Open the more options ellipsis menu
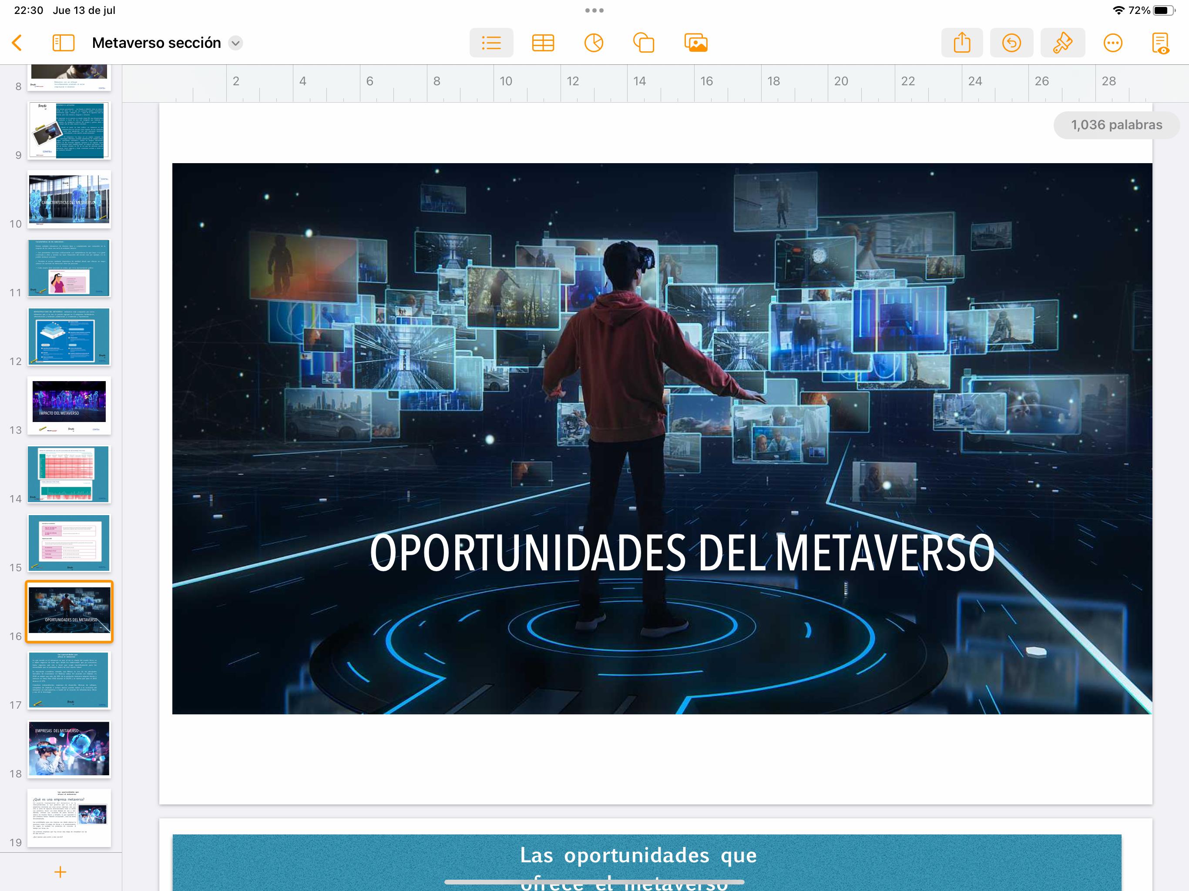 coord(1112,43)
